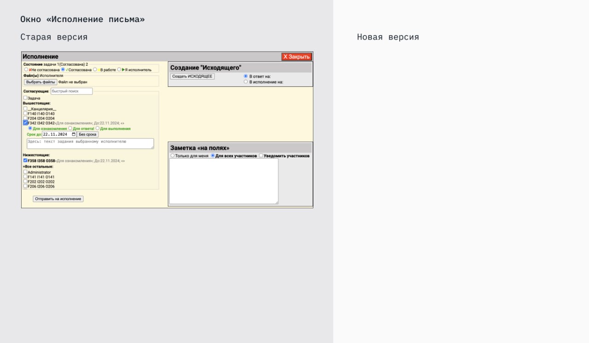Click the «Новая версия» label
Image resolution: width=589 pixels, height=343 pixels.
[388, 37]
